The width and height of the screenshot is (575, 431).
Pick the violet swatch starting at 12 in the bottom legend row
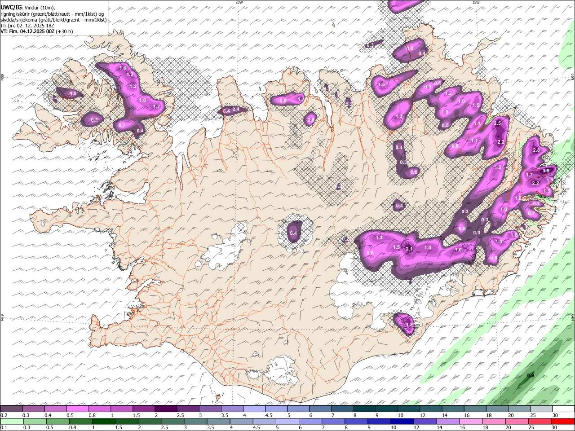425,422
